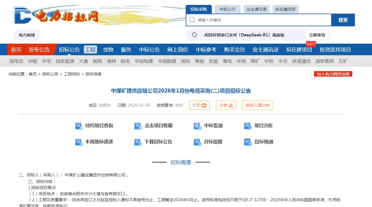Open the 本周热标速递 icon
Screen dimensions: 372x207
(x=79, y=142)
